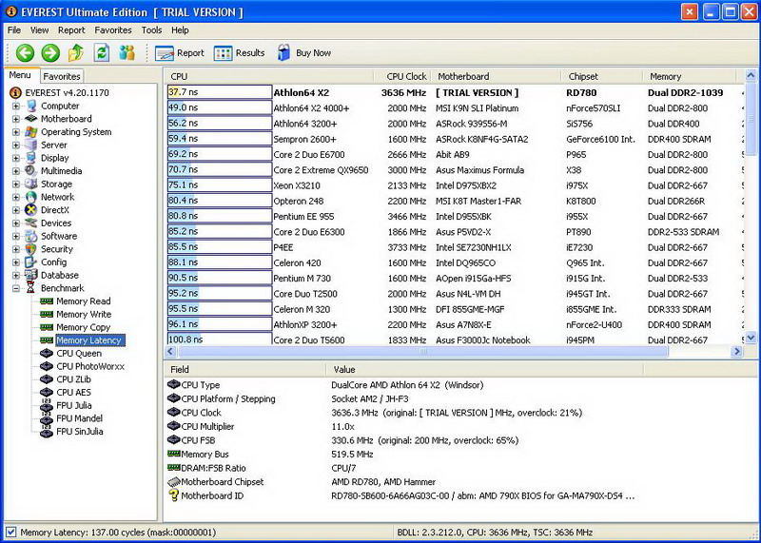This screenshot has height=543, width=761.
Task: Click the Motherboard ID field row
Action: (x=459, y=496)
